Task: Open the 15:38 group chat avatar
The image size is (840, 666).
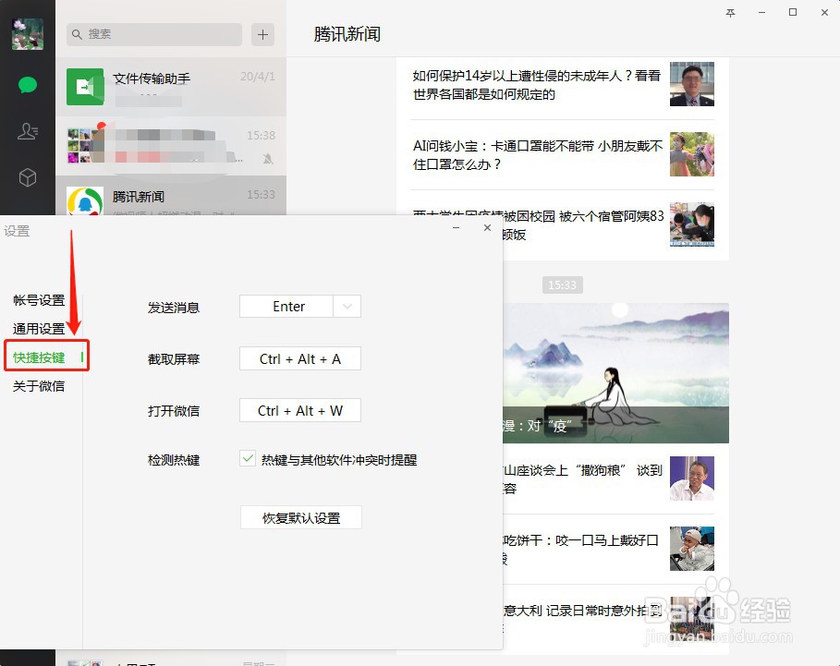Action: pos(85,146)
